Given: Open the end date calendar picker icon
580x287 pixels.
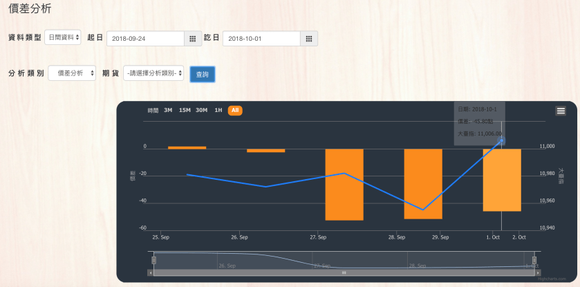Looking at the screenshot, I should [308, 39].
